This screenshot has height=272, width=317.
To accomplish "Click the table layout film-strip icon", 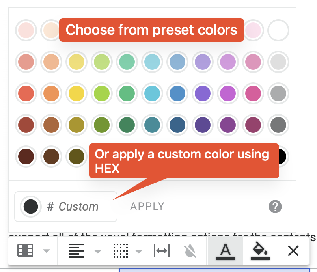I will tap(25, 251).
